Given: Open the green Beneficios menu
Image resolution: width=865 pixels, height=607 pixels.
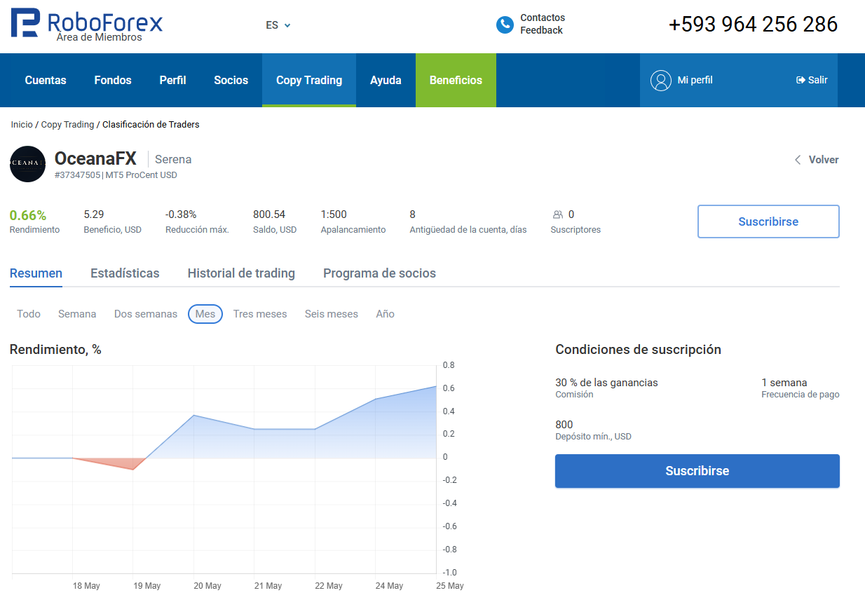Looking at the screenshot, I should pos(456,81).
